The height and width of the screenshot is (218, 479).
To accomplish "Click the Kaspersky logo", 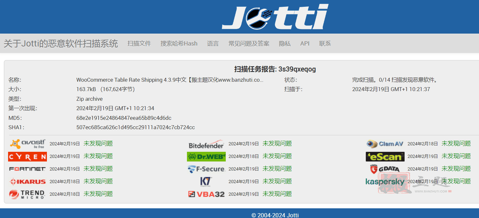I will click(x=385, y=182).
